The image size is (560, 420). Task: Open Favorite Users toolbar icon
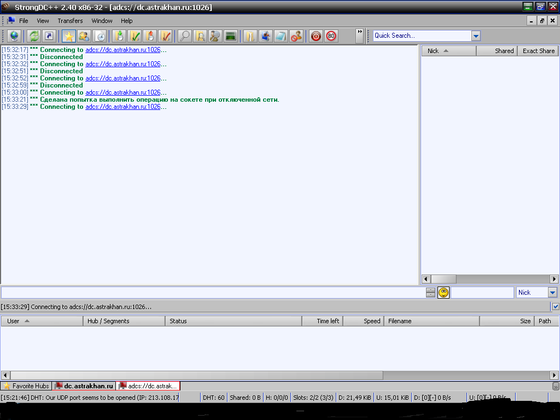click(x=84, y=36)
